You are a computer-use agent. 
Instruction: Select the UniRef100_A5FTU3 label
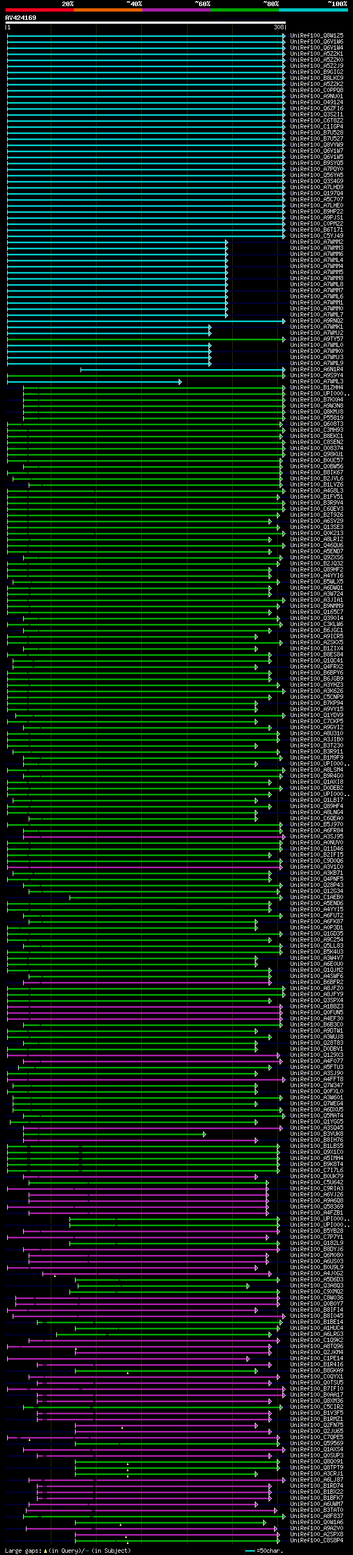point(317,1067)
